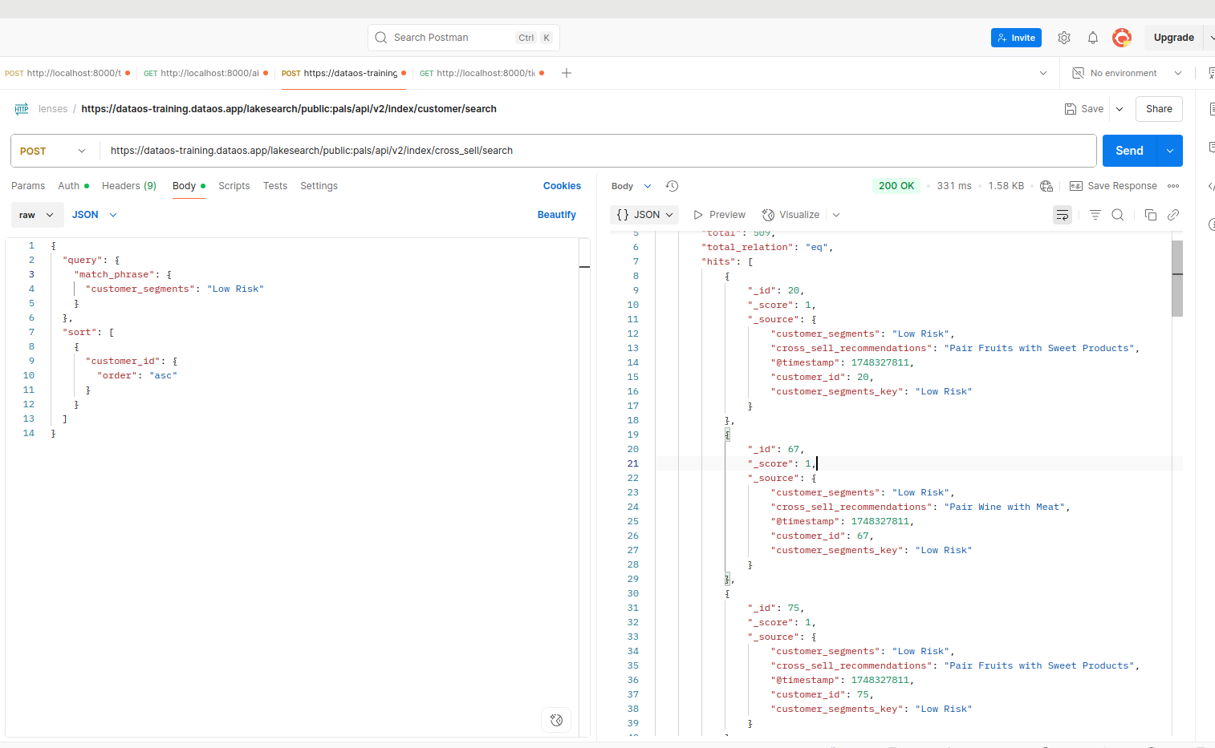This screenshot has height=748, width=1215.
Task: Copy the response body to clipboard
Action: (x=1151, y=215)
